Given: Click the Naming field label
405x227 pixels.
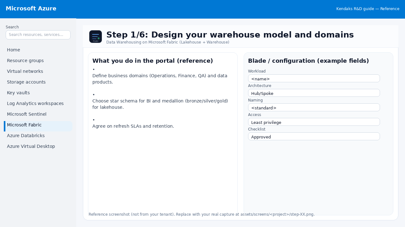Looking at the screenshot, I should tap(255, 100).
